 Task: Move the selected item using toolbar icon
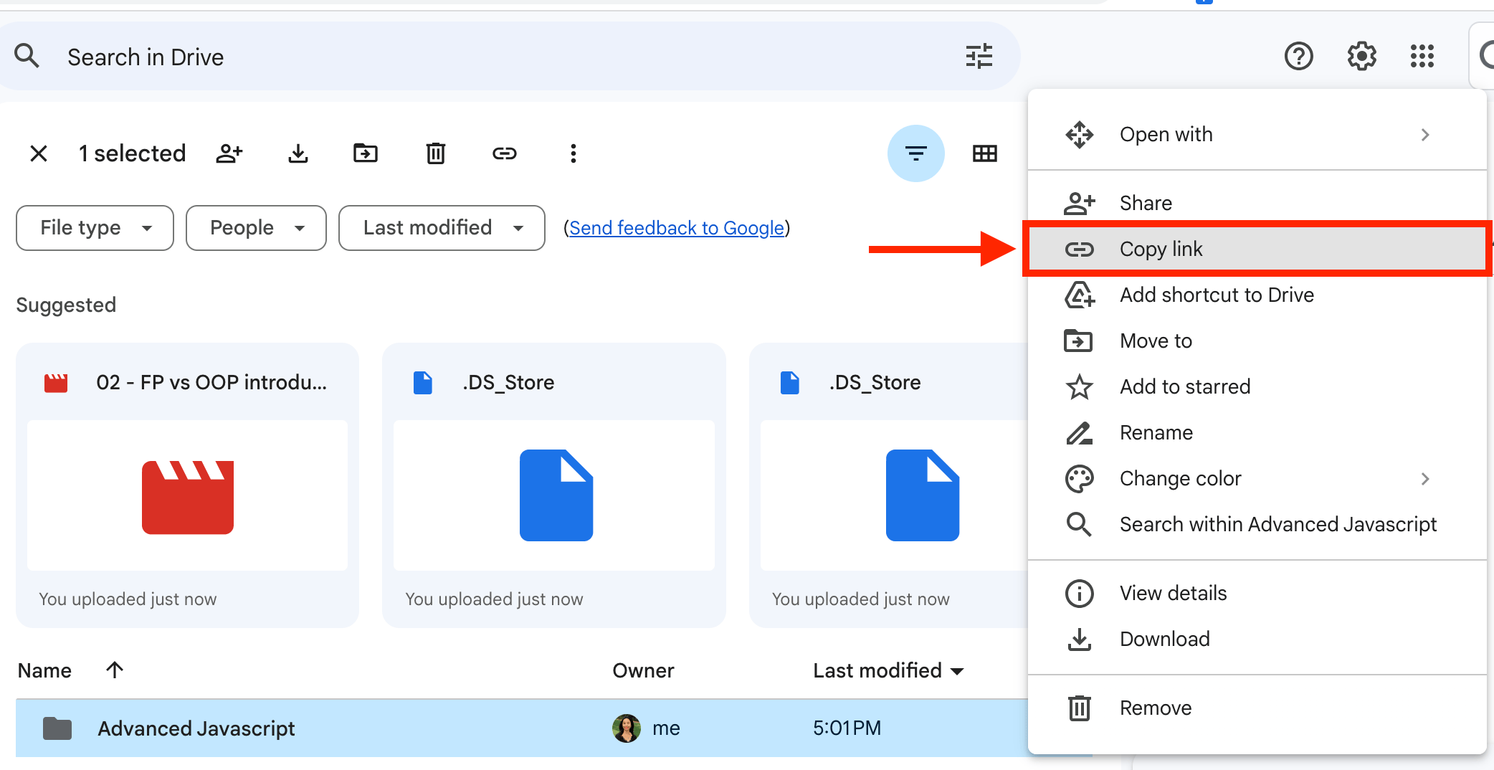[366, 153]
